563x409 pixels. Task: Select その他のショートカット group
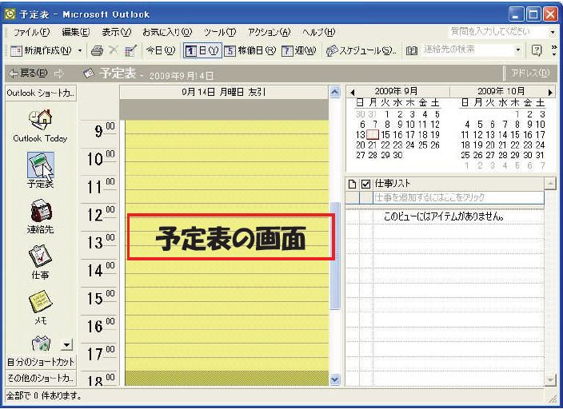click(41, 378)
